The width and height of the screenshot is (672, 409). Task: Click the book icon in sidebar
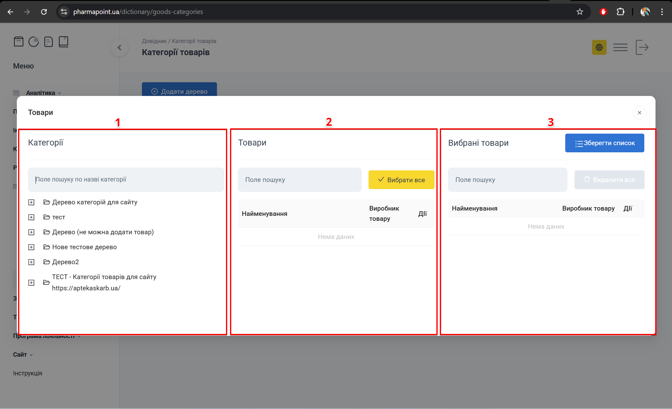point(63,41)
